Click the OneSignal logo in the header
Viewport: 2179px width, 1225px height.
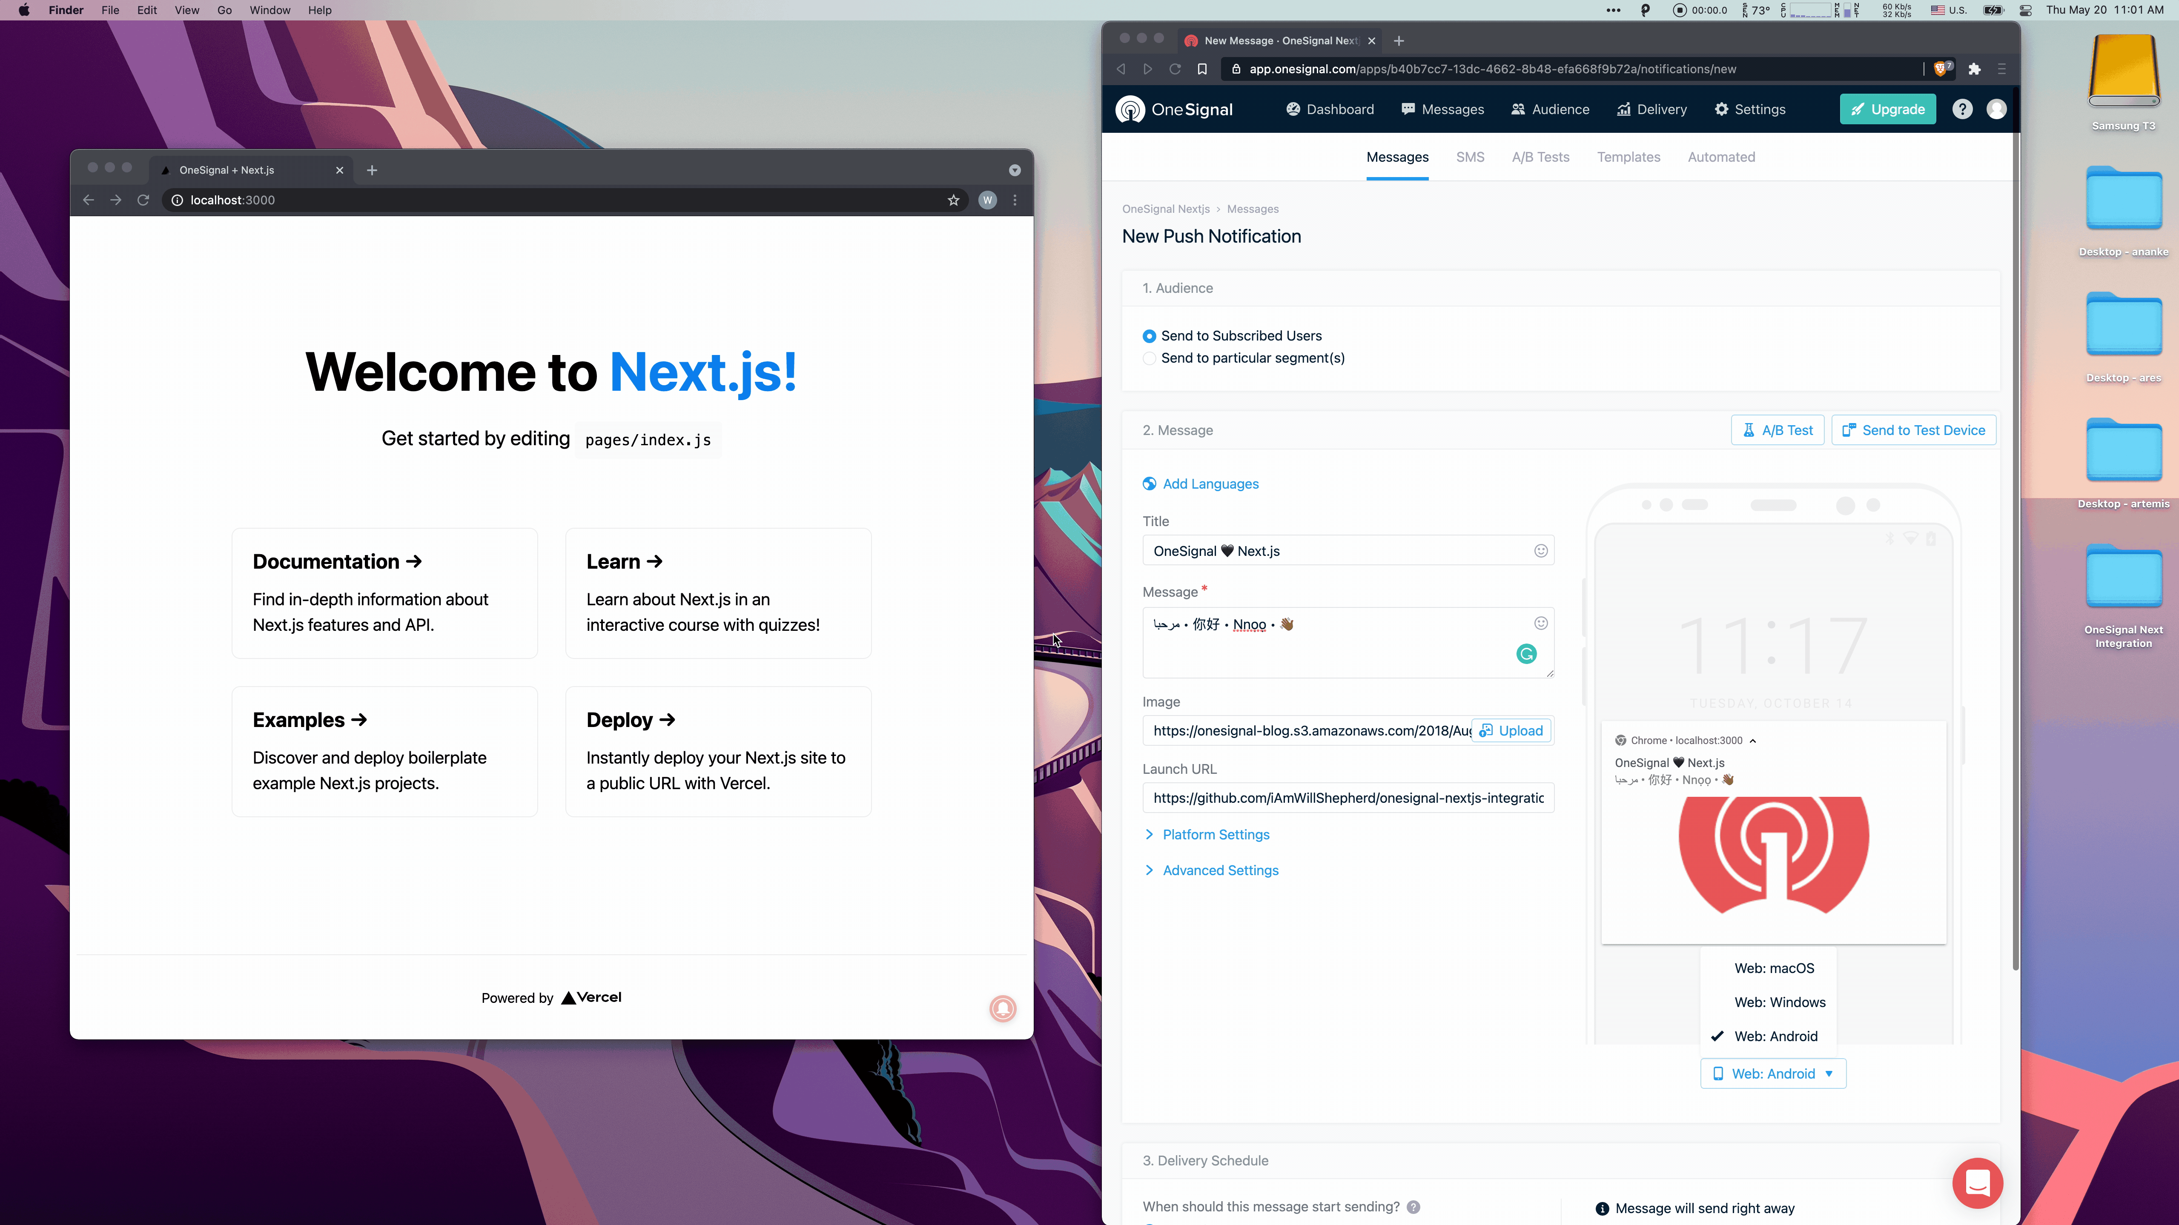1173,109
